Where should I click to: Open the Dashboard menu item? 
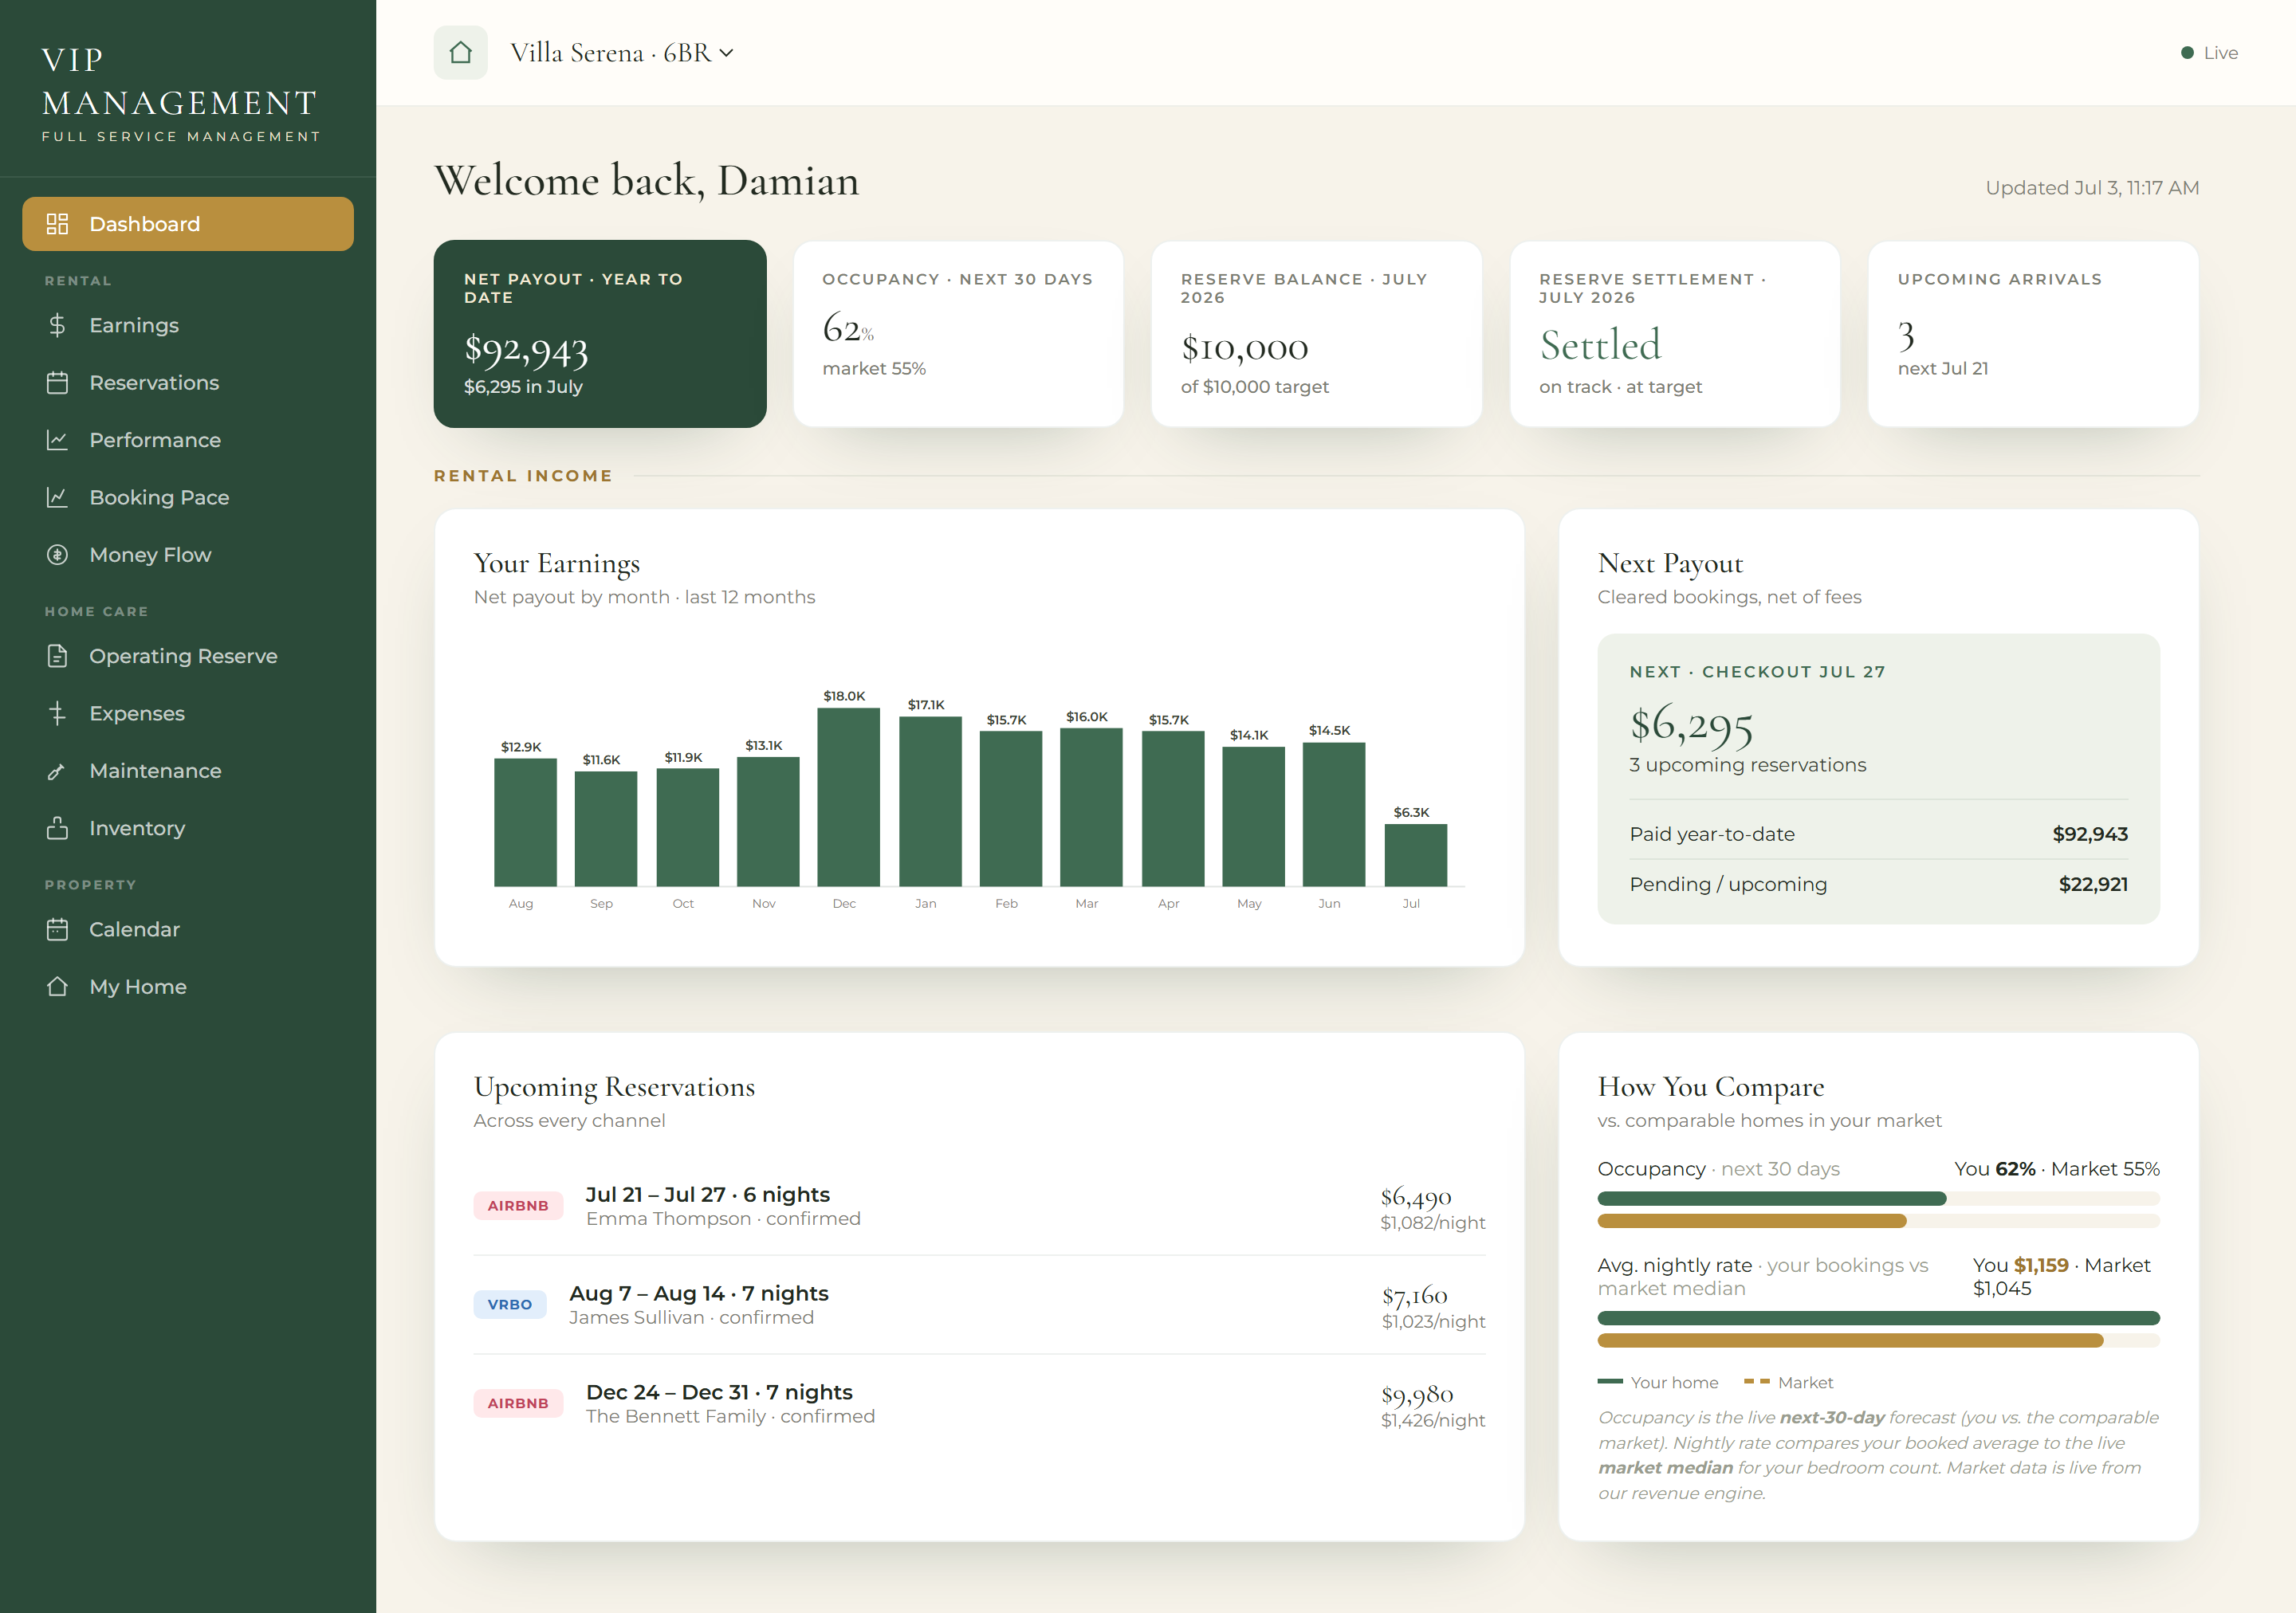tap(188, 224)
